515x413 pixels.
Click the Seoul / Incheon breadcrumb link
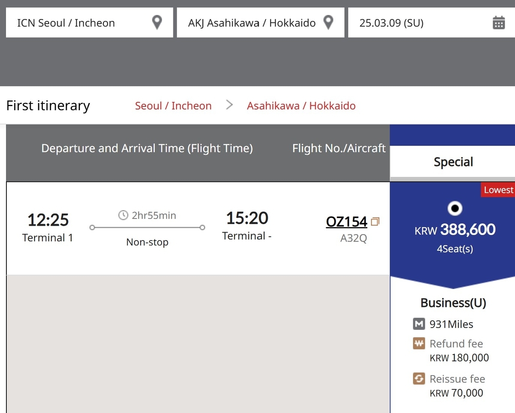click(173, 106)
